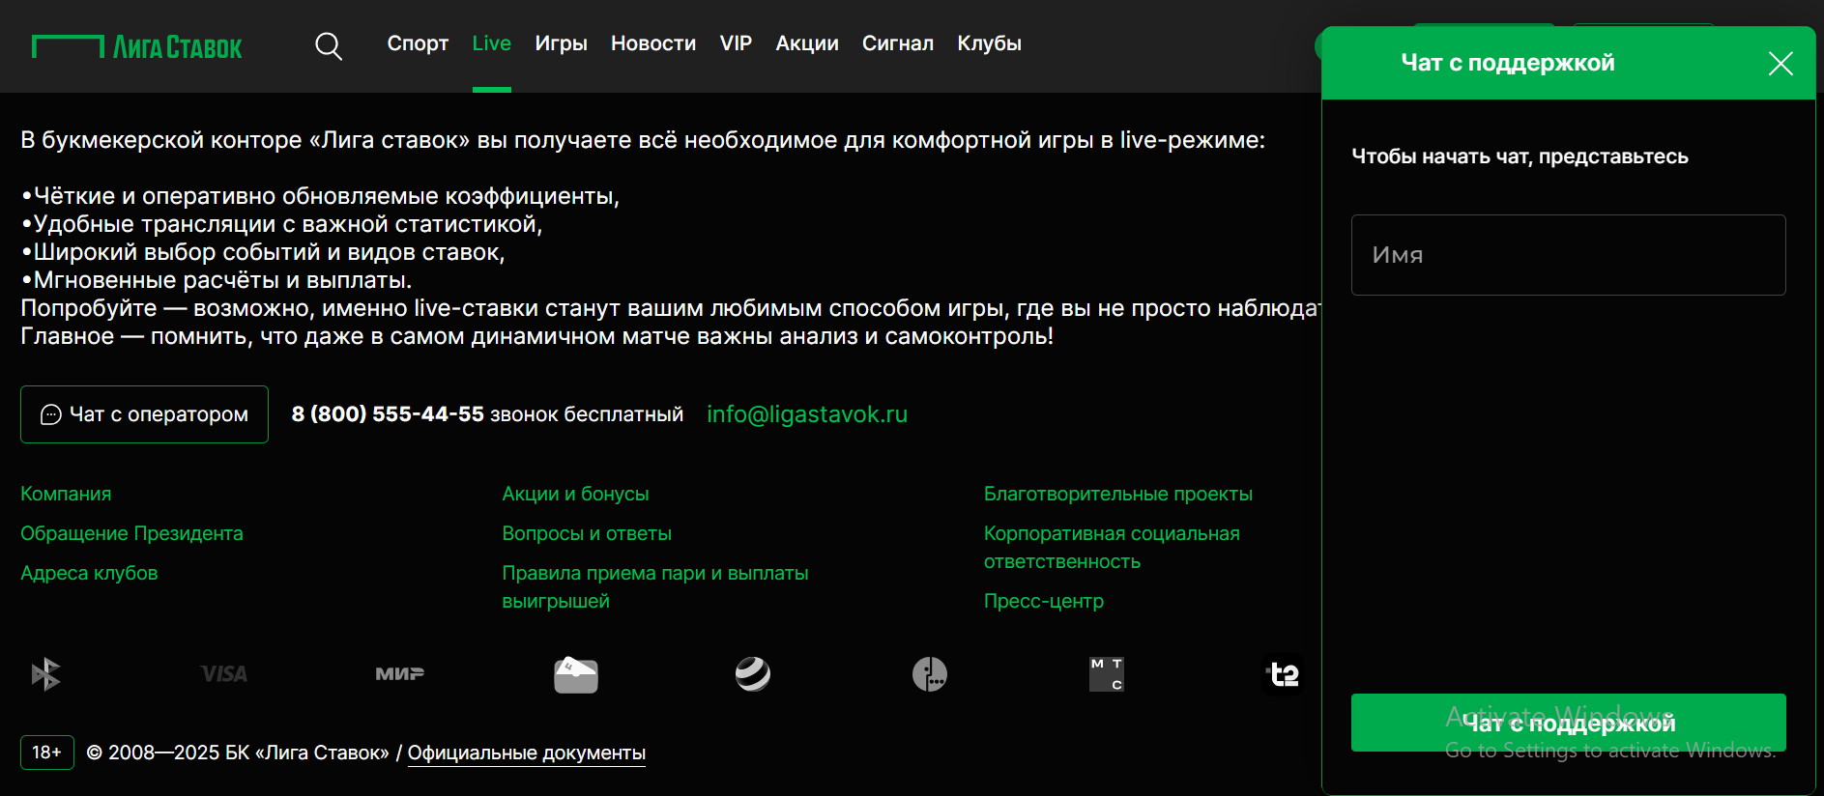Open Клубы in top navigation

click(x=989, y=43)
